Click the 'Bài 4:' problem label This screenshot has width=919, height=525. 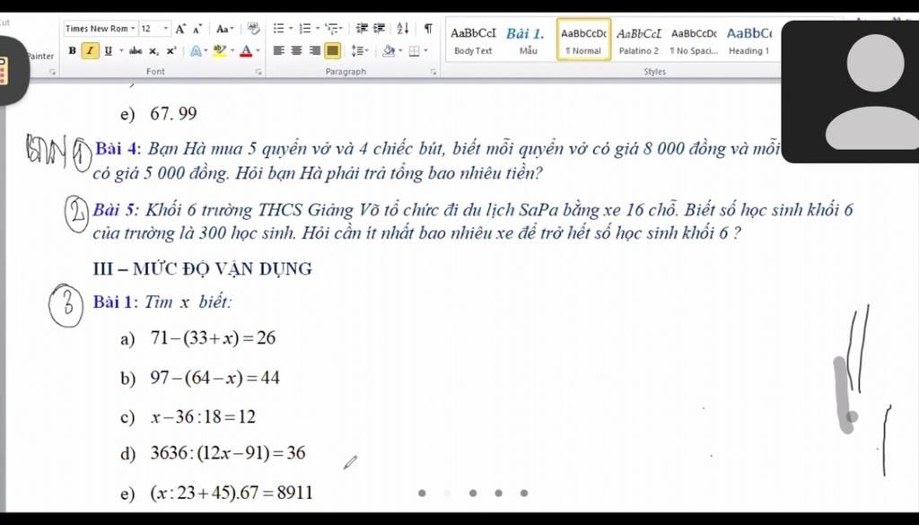(118, 149)
